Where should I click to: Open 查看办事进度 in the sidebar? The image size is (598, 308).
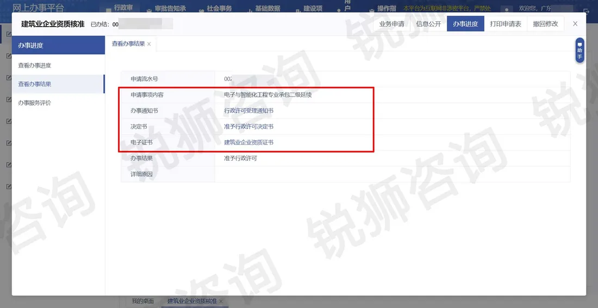pos(58,65)
